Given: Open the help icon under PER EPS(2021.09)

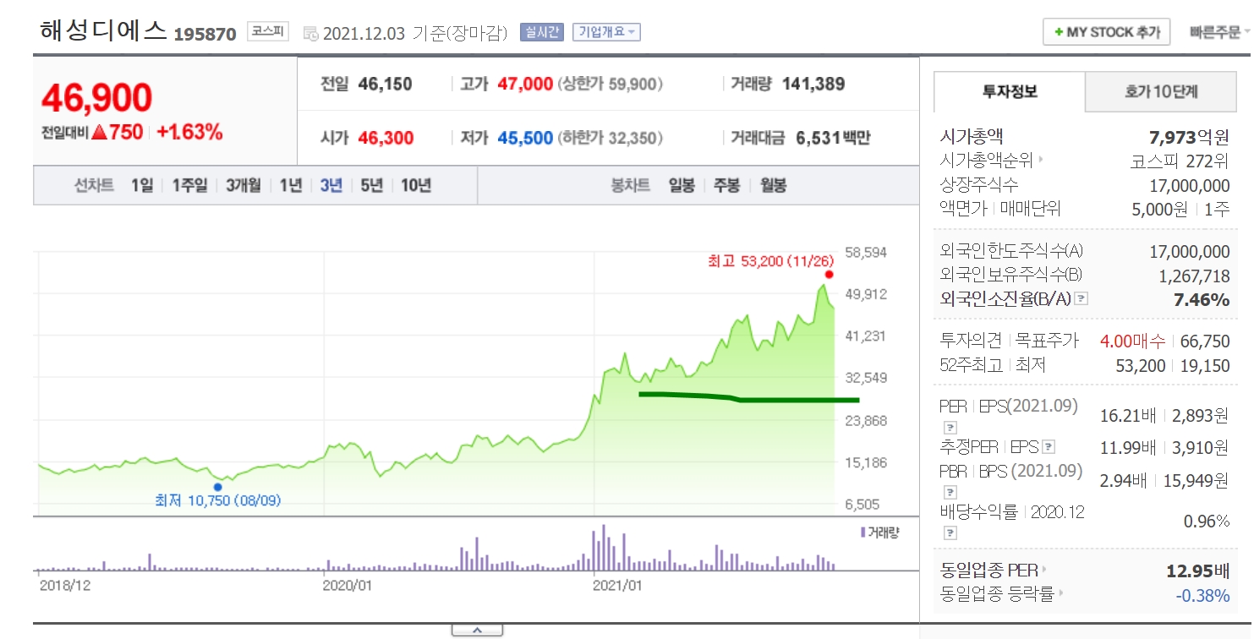Looking at the screenshot, I should pyautogui.click(x=950, y=427).
